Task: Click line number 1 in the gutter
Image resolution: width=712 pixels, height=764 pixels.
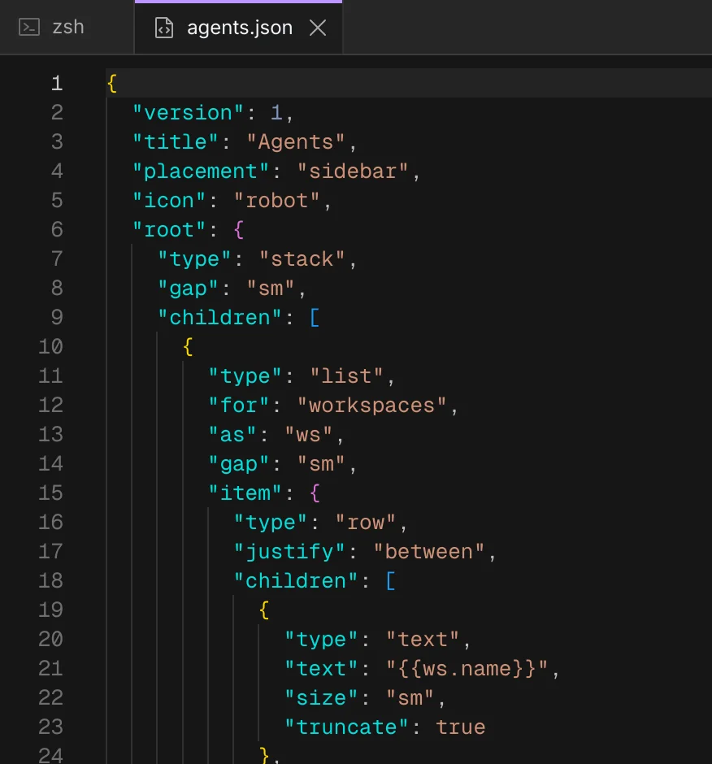Action: click(57, 84)
